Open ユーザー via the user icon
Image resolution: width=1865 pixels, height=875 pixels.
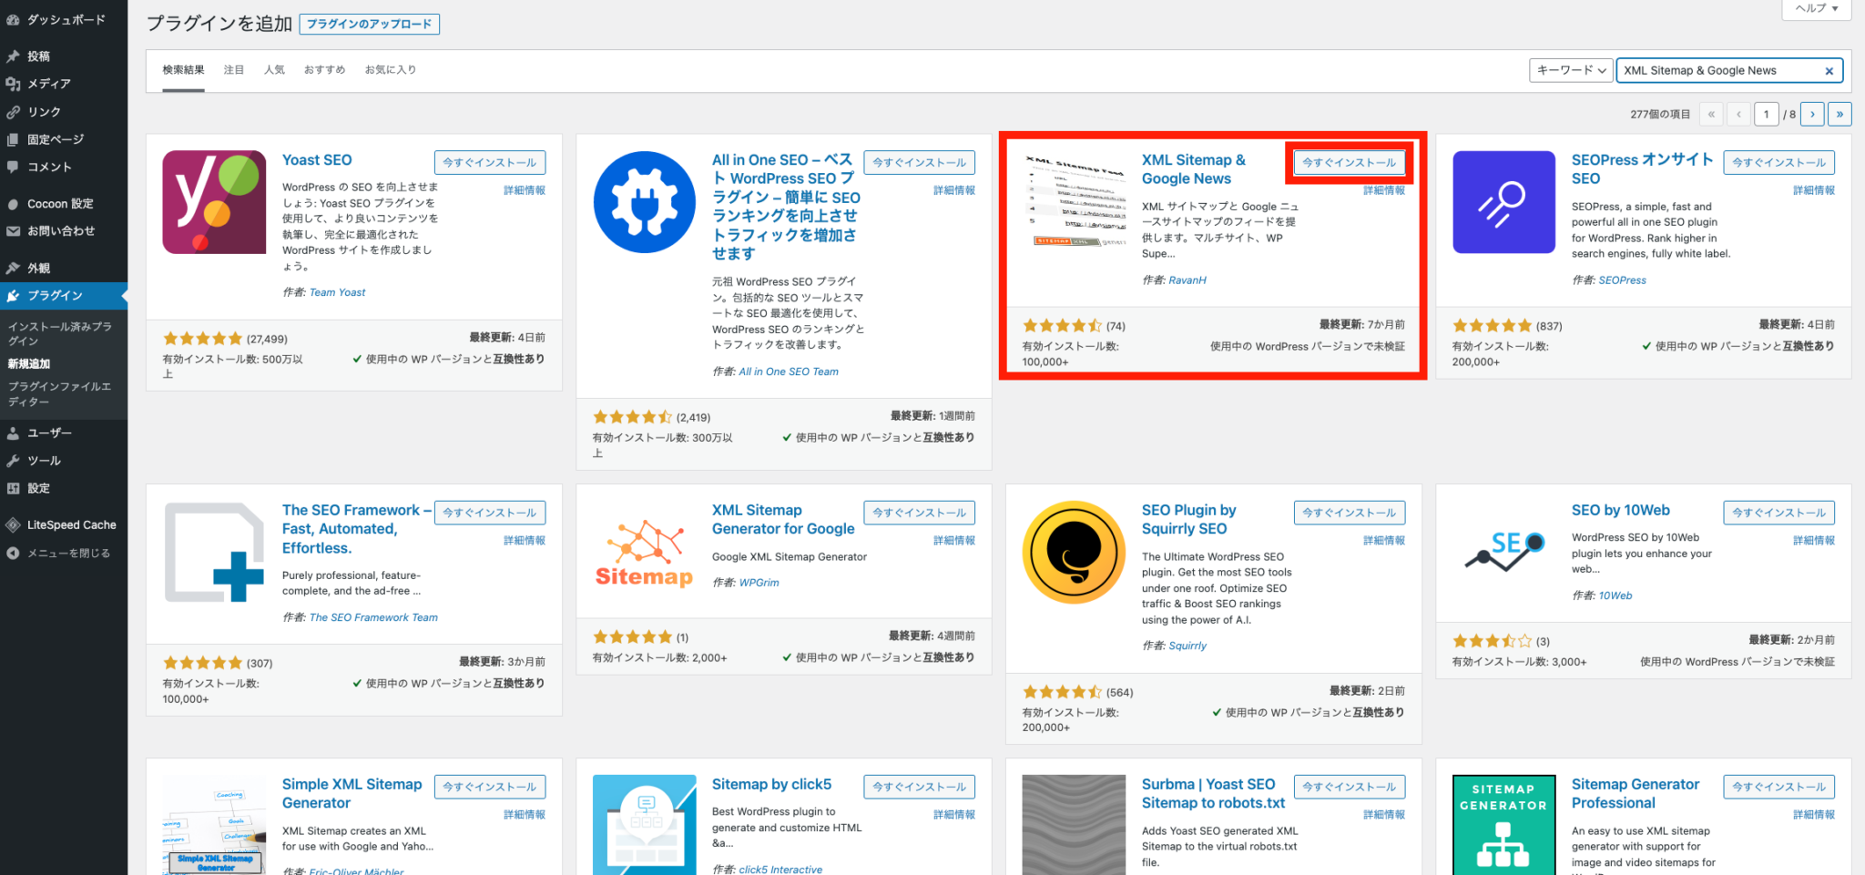[14, 432]
